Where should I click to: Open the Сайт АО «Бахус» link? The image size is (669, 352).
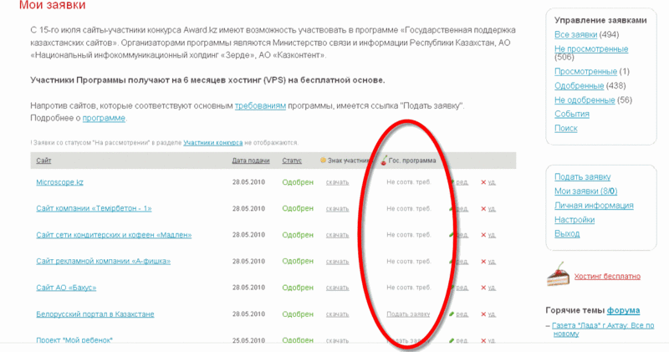point(66,288)
